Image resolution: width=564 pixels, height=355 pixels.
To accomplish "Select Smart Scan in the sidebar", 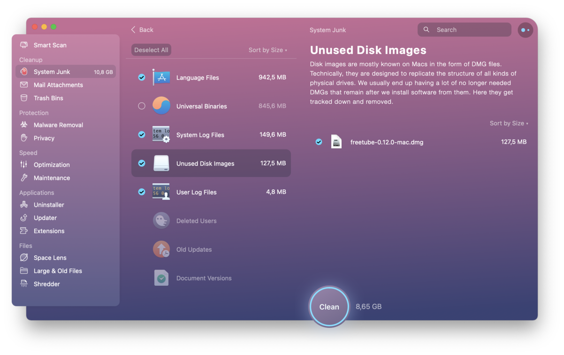I will pos(66,45).
